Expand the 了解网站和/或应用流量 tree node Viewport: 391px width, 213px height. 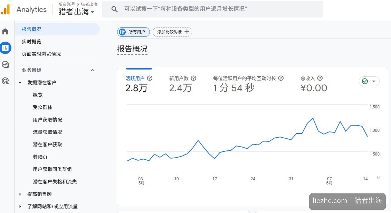tap(20, 206)
